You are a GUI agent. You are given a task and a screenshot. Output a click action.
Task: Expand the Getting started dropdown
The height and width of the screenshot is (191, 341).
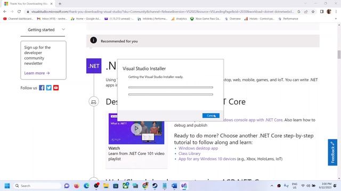click(43, 30)
